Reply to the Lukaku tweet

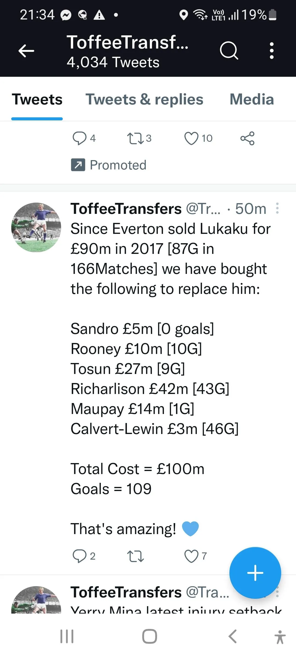[79, 556]
